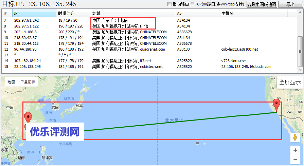Open the map with 全屏显示
This screenshot has height=166, width=304.
point(290,82)
